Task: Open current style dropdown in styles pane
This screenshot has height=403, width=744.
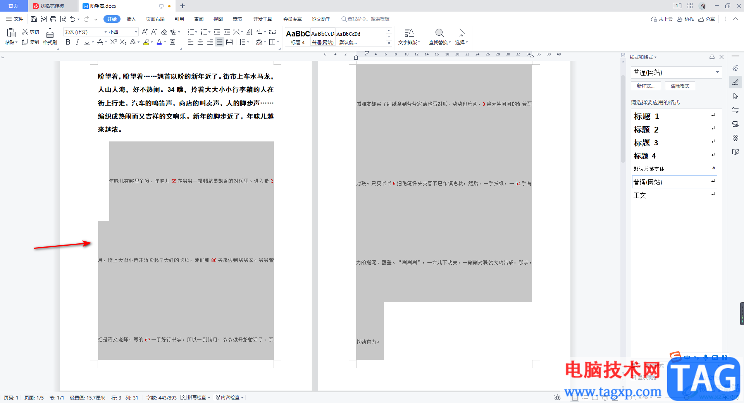Action: click(717, 72)
